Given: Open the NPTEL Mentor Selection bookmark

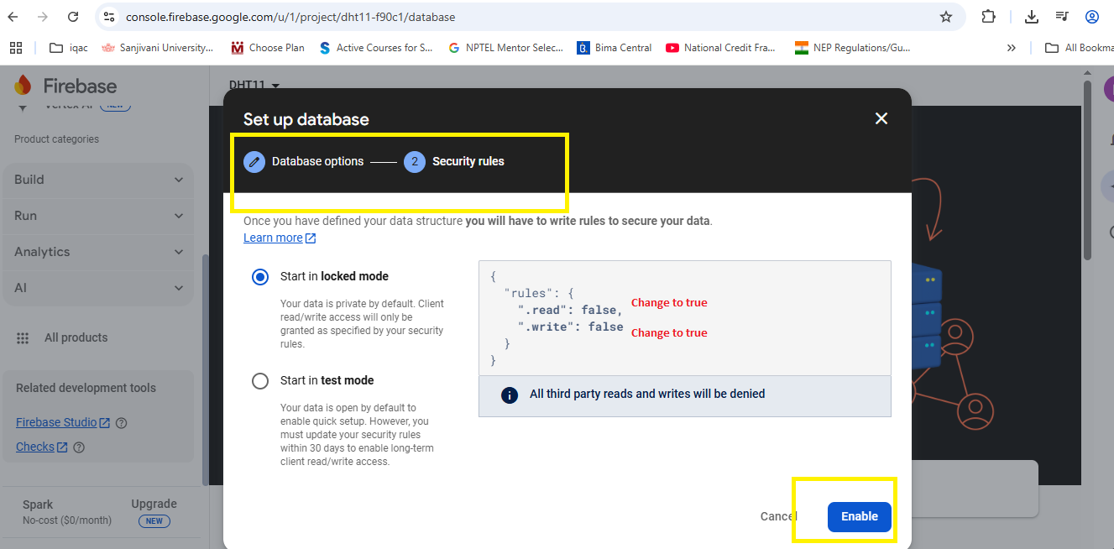Looking at the screenshot, I should 506,48.
